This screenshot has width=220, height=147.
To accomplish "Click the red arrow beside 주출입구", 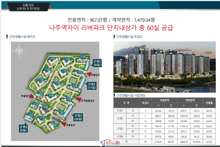I will (64, 124).
